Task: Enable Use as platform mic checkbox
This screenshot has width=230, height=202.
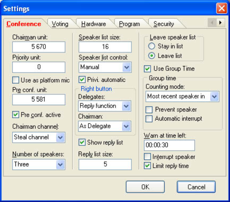Action: point(15,80)
